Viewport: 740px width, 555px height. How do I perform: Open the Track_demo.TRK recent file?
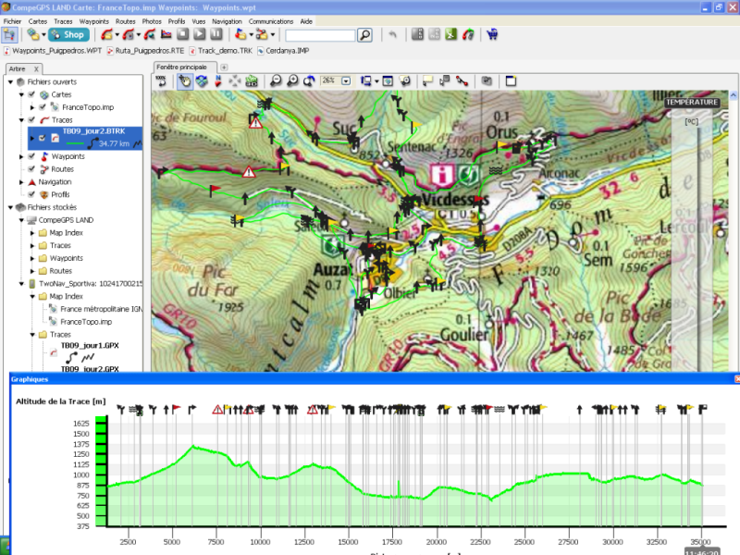coord(221,51)
